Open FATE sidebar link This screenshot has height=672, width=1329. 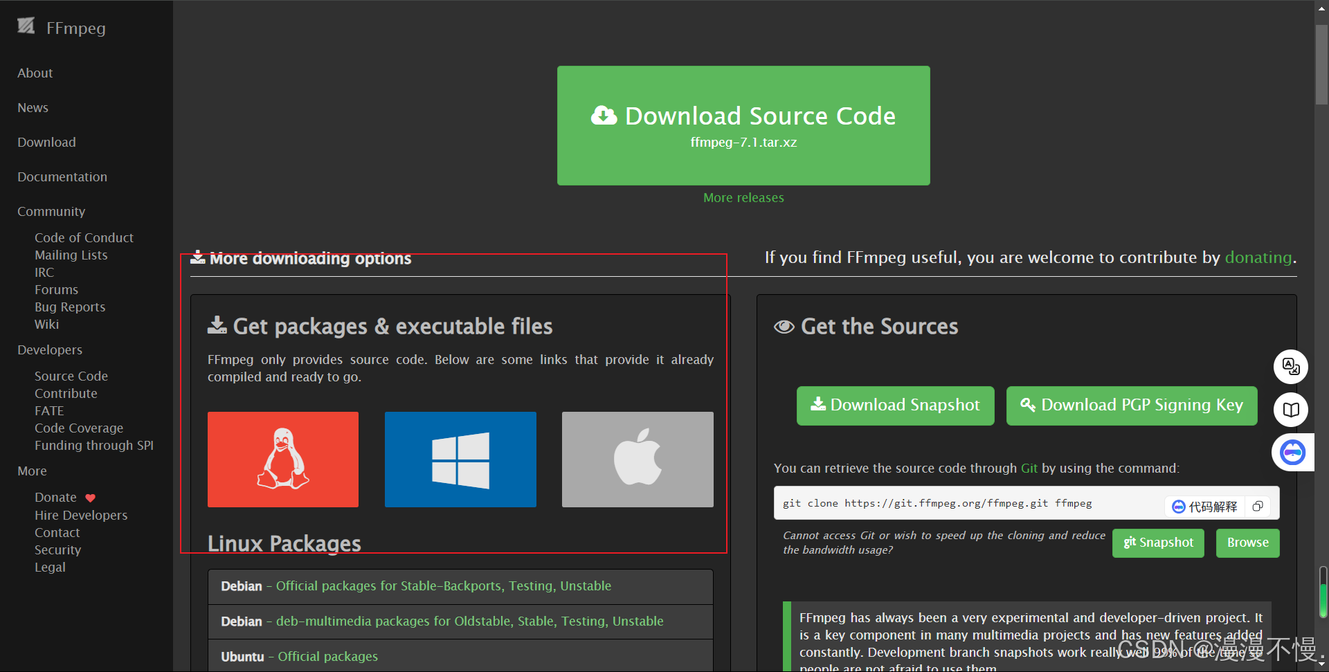(x=49, y=410)
